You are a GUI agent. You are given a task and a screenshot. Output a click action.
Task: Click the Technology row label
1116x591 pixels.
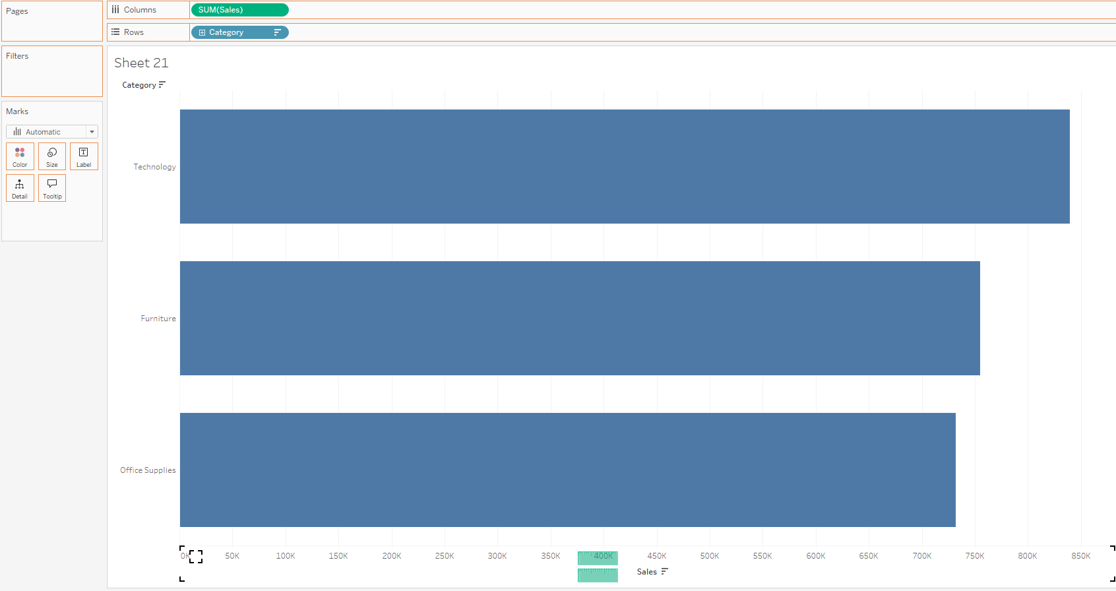pyautogui.click(x=154, y=167)
